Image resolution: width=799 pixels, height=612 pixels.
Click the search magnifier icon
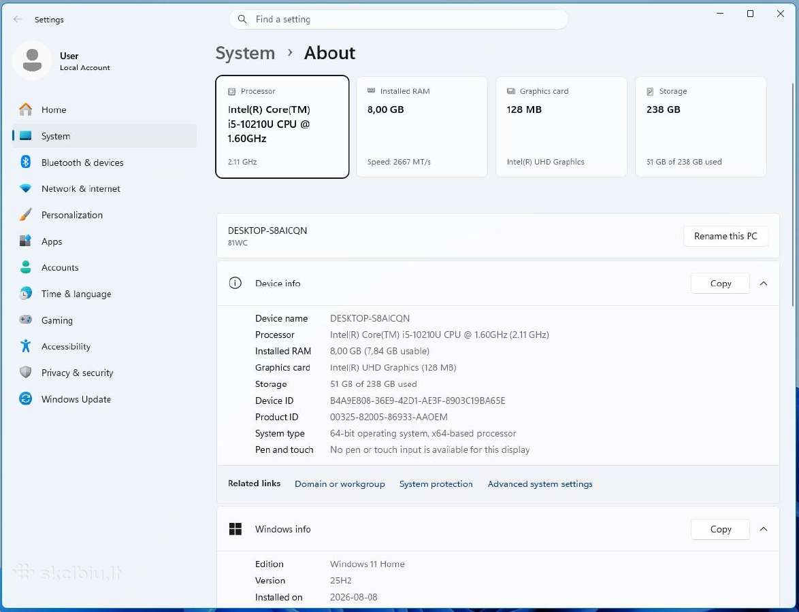pos(242,19)
